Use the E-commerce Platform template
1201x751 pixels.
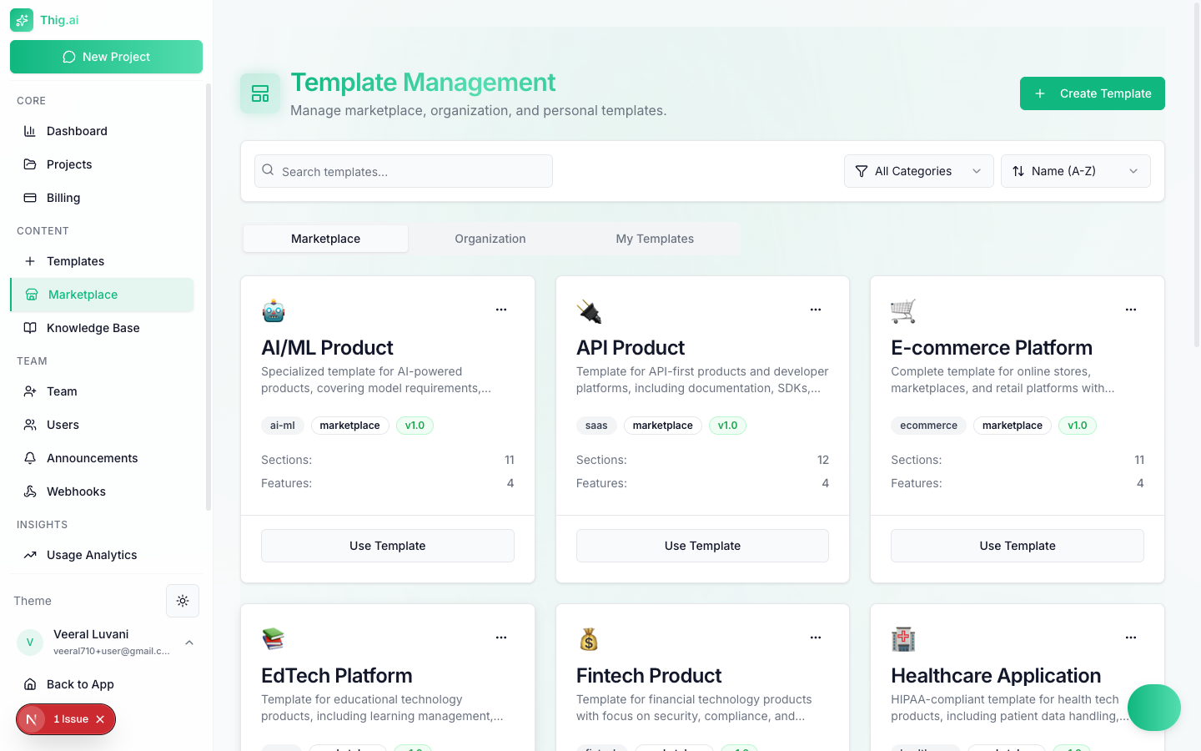coord(1017,546)
